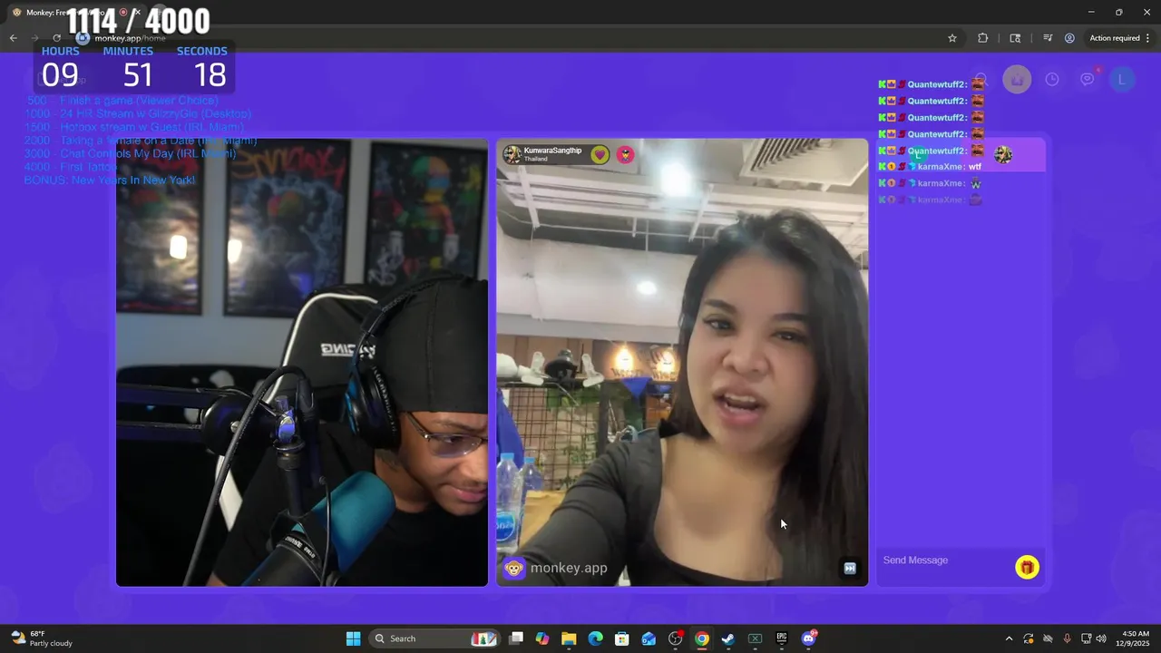
Task: Open the Chrome profile avatar
Action: click(x=1069, y=38)
